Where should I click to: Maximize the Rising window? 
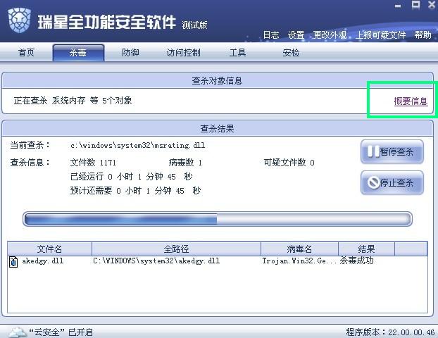415,5
